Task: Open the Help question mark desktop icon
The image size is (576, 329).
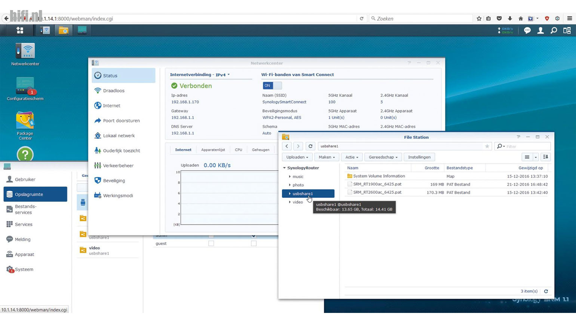Action: [x=25, y=154]
